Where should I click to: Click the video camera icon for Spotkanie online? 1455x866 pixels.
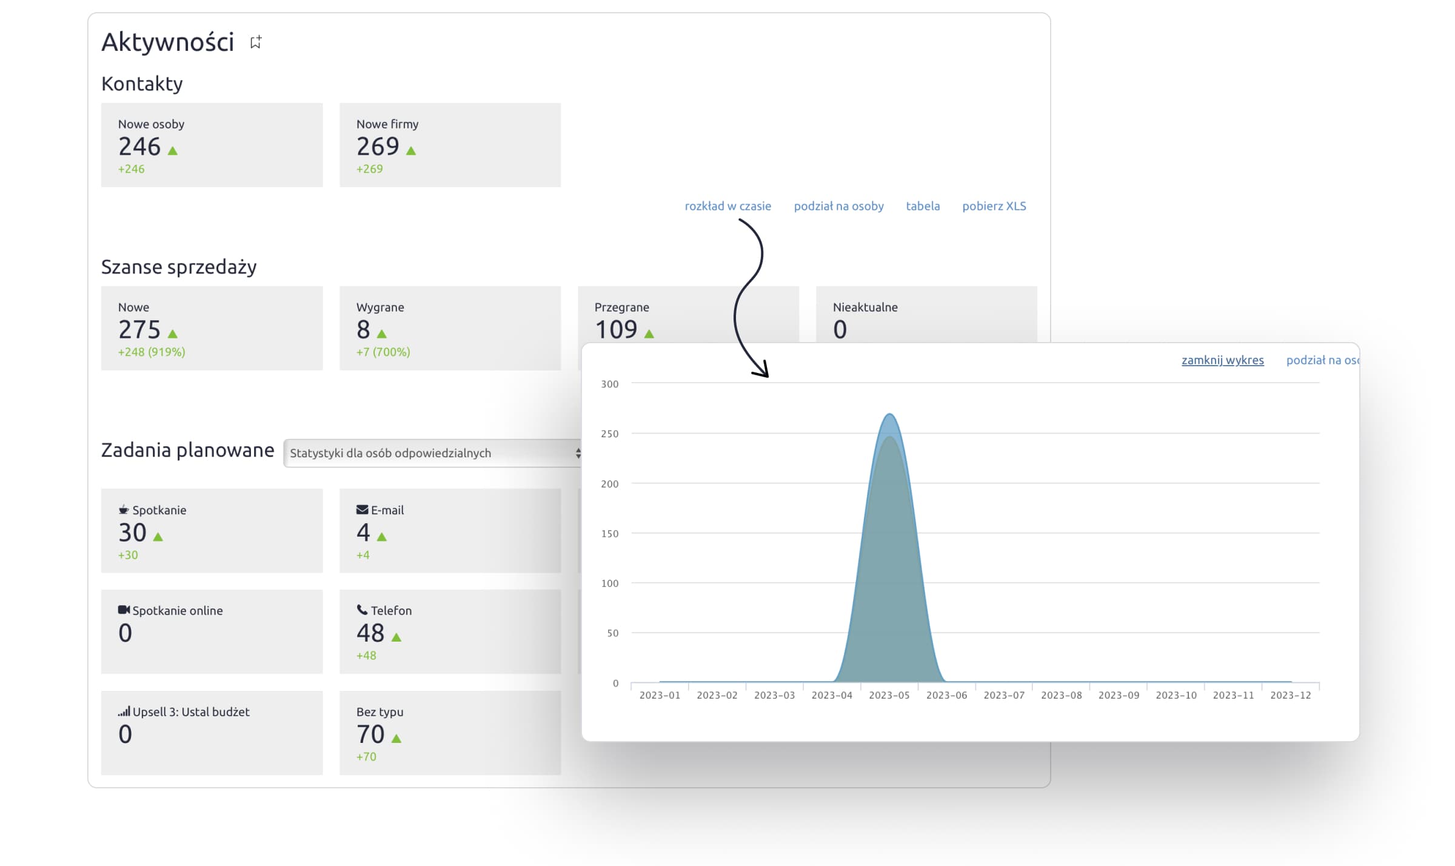tap(124, 609)
